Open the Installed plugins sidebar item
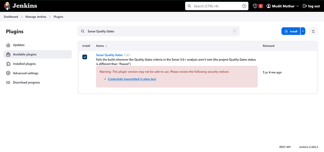Viewport: 324px width, 152px height. (x=38, y=64)
